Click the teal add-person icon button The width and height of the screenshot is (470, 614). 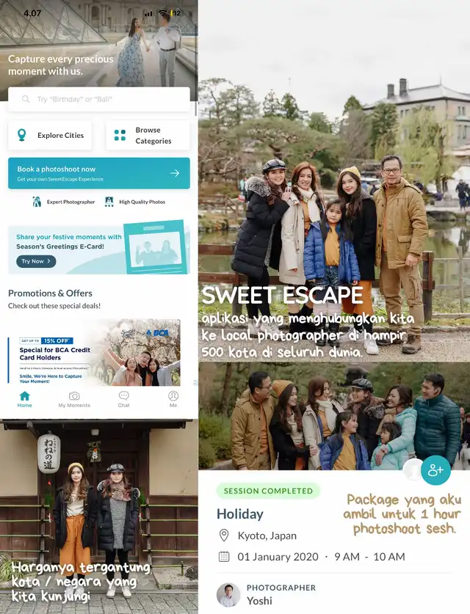click(x=435, y=470)
